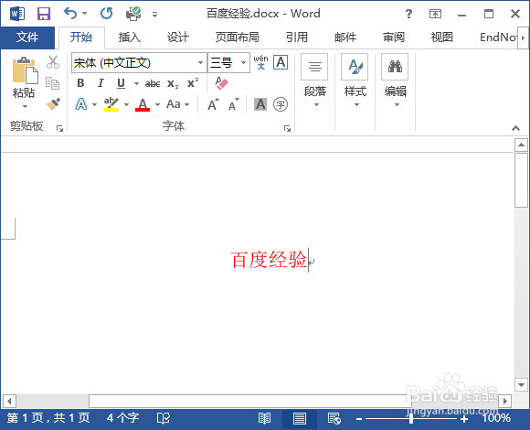
Task: Click the vertical scrollbar up arrow
Action: (521, 145)
